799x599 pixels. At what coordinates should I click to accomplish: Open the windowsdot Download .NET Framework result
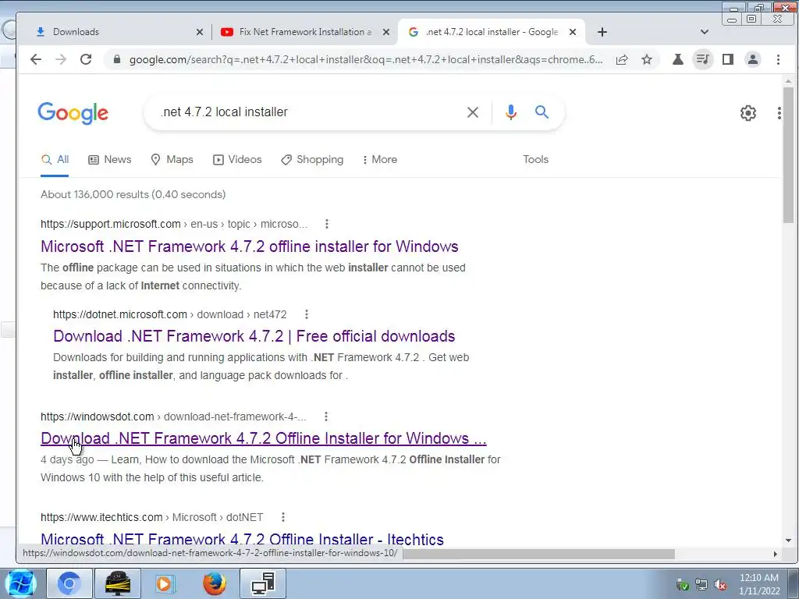[x=264, y=438]
